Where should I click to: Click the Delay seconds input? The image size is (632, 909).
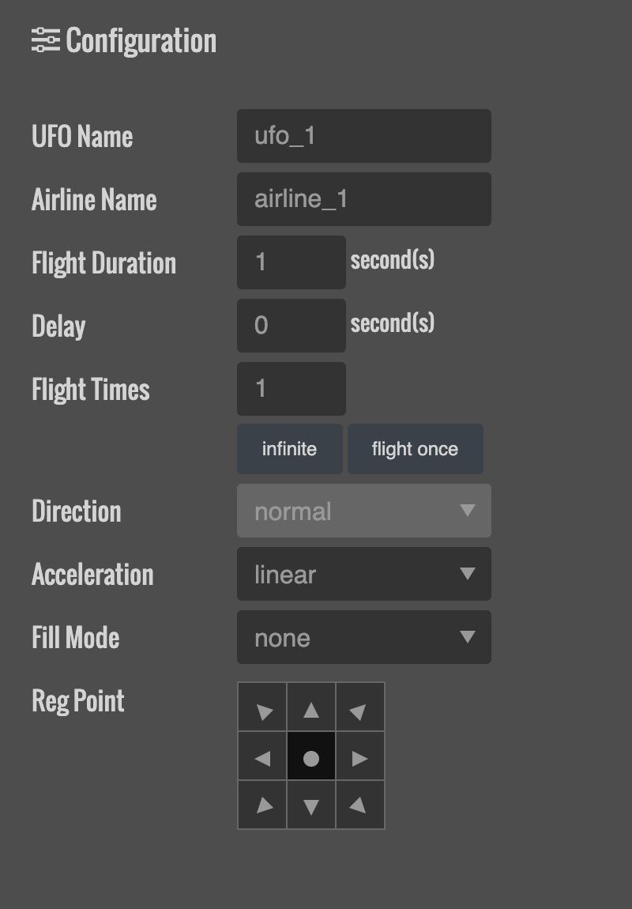point(291,326)
